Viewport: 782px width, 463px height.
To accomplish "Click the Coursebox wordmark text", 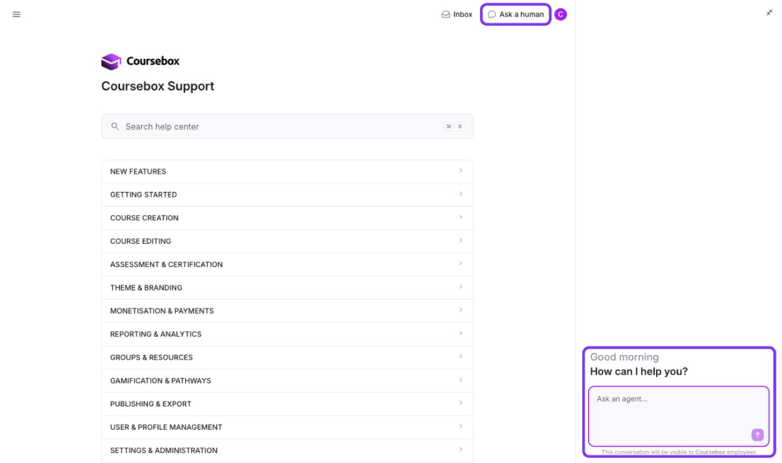I will 153,61.
